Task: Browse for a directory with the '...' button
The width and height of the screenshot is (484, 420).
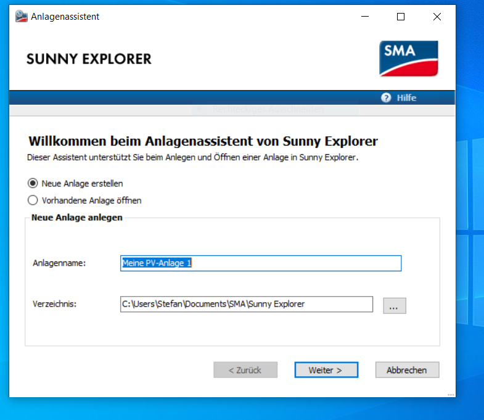Action: (x=395, y=305)
